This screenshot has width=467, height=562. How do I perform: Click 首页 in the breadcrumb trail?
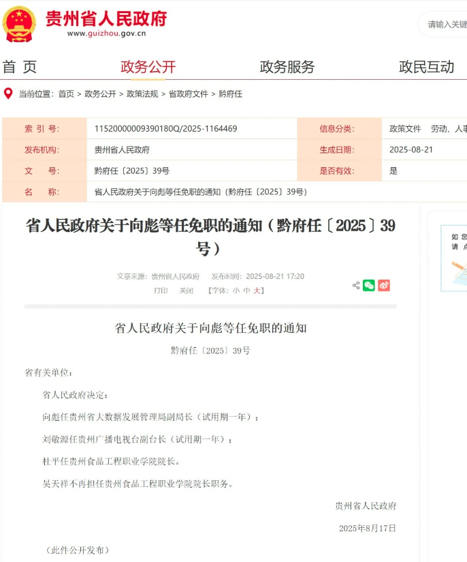[66, 94]
